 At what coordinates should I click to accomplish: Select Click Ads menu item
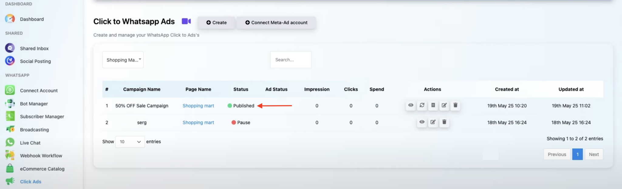(x=31, y=181)
